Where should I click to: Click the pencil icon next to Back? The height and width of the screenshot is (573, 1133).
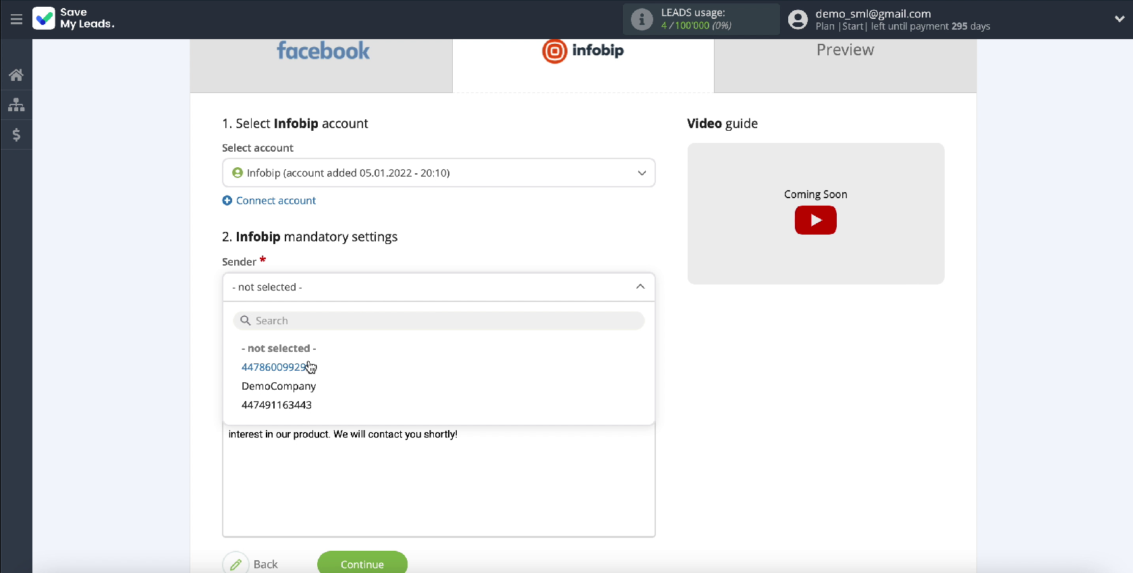tap(236, 564)
